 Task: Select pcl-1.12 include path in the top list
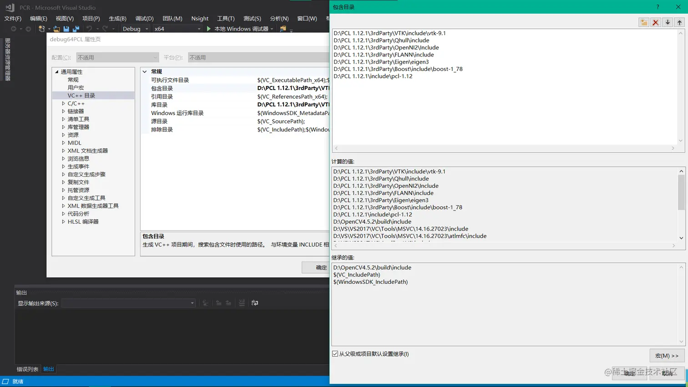coord(373,76)
